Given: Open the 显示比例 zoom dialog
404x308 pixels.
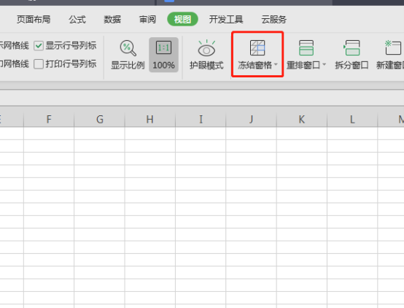Looking at the screenshot, I should pos(128,55).
